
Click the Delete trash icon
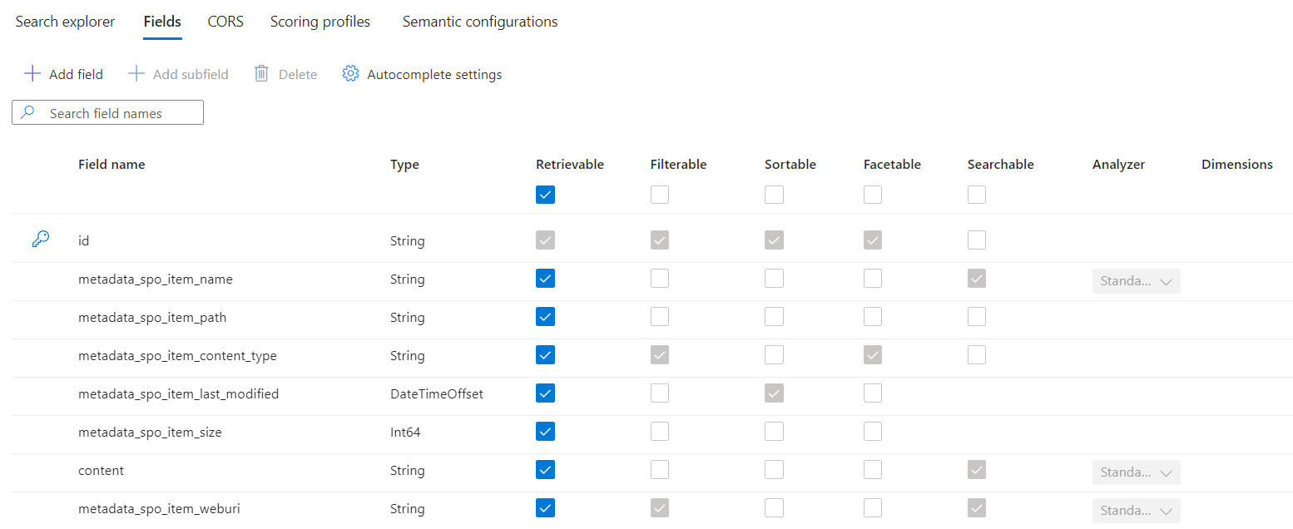click(x=261, y=73)
